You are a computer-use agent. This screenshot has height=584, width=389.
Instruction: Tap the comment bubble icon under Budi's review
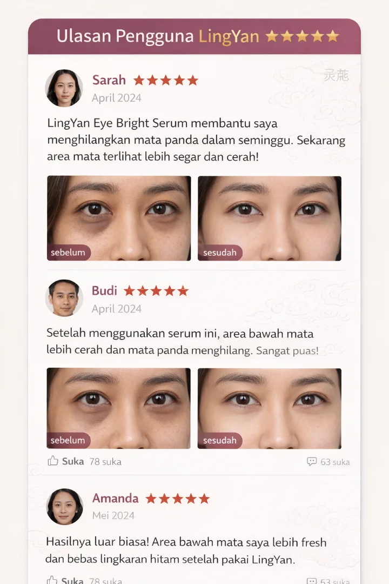[312, 462]
